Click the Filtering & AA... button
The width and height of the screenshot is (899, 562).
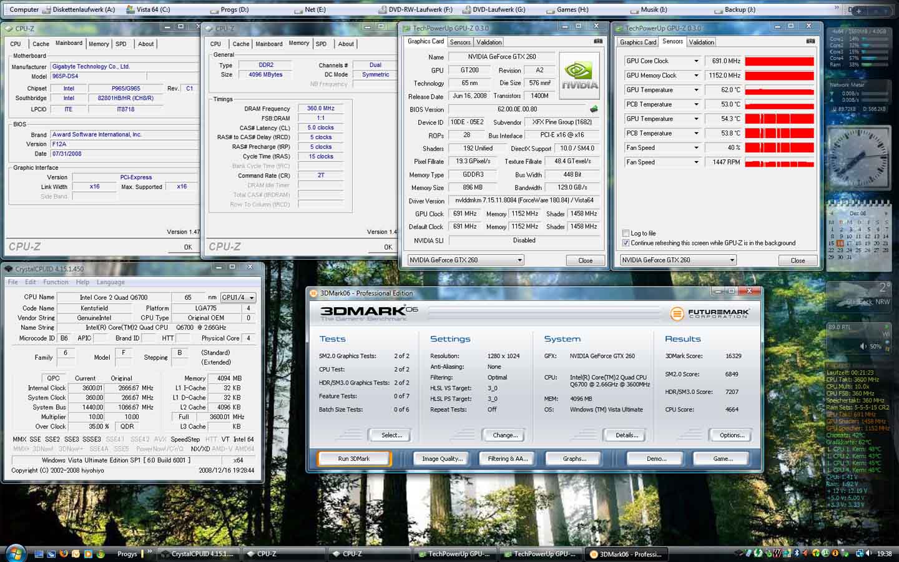(x=508, y=458)
